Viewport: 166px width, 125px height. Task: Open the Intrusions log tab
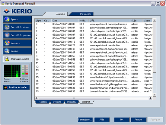[x=72, y=102]
